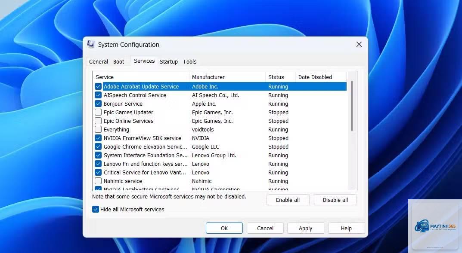462x253 pixels.
Task: Sort by the Status column header
Action: click(280, 77)
